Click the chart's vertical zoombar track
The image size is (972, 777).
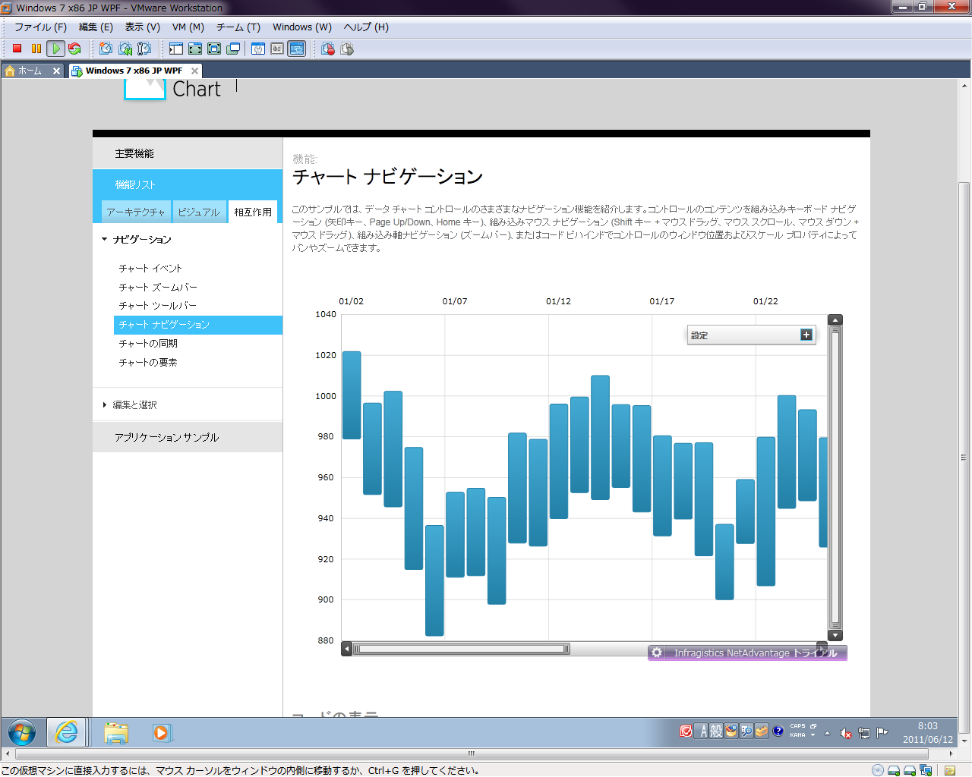pyautogui.click(x=835, y=478)
